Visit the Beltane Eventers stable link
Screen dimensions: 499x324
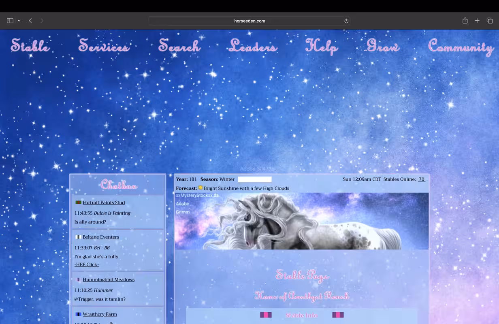pyautogui.click(x=101, y=237)
